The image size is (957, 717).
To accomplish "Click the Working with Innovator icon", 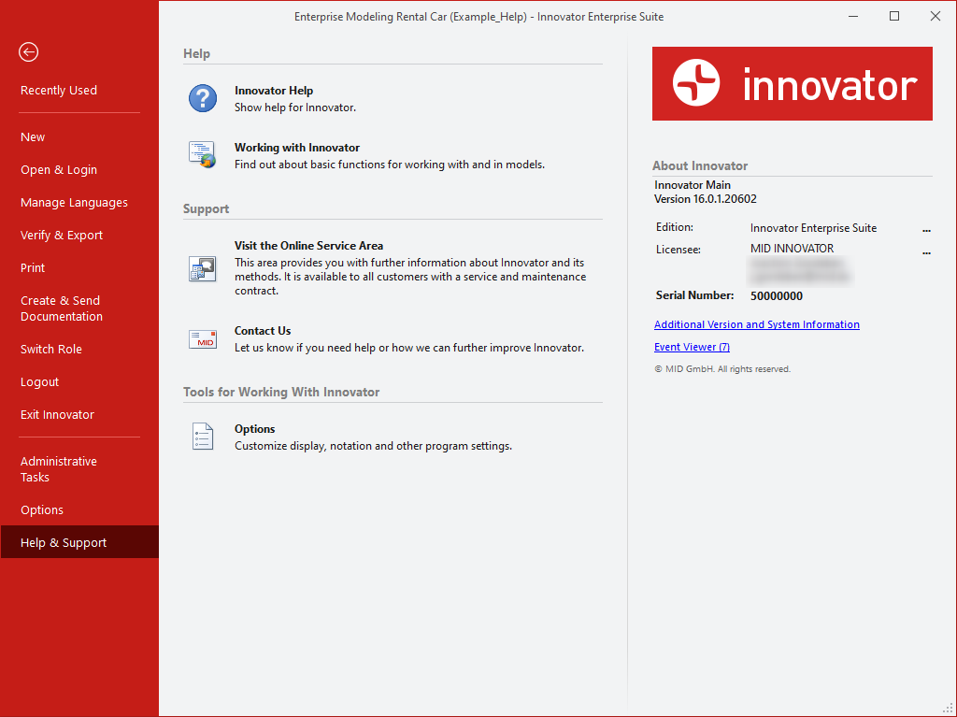I will pos(202,154).
